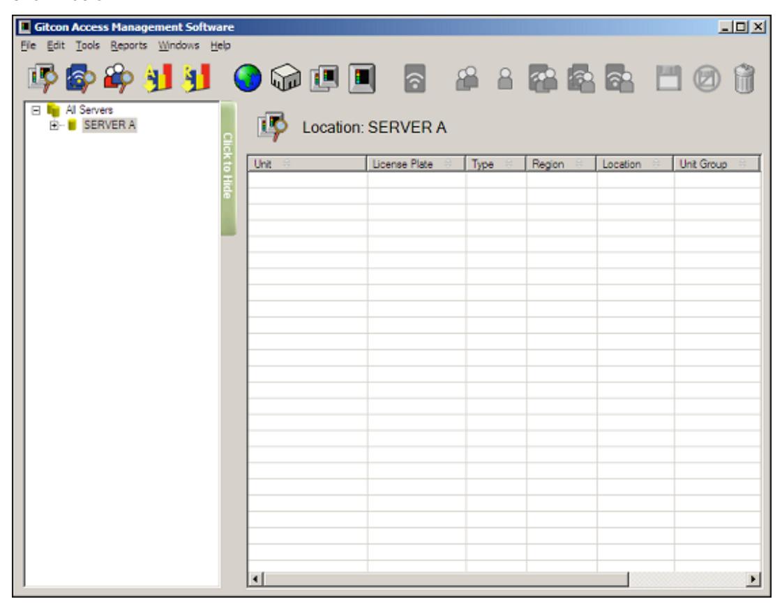Click the stacked units group icon
Viewport: 782px width, 606px height.
point(324,78)
